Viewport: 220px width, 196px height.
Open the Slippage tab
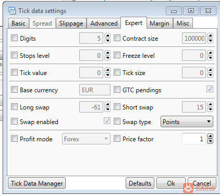(x=71, y=23)
